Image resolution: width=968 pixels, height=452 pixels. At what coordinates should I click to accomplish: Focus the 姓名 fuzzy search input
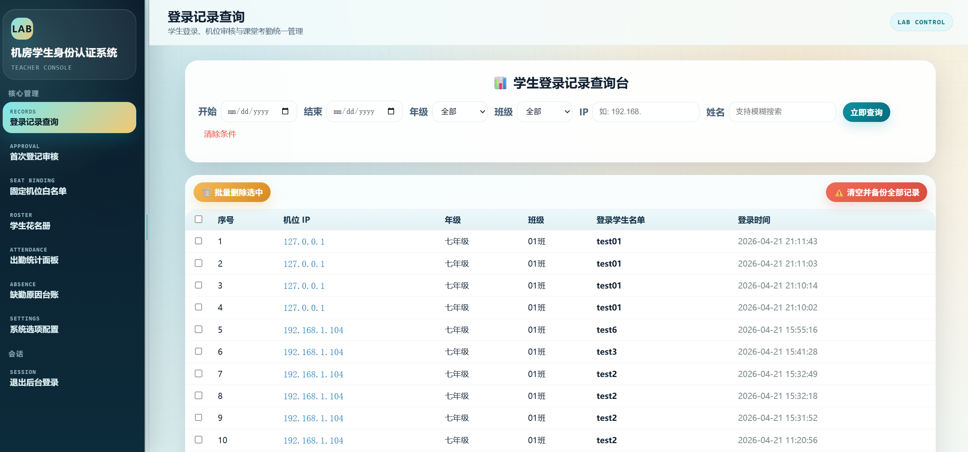point(782,112)
